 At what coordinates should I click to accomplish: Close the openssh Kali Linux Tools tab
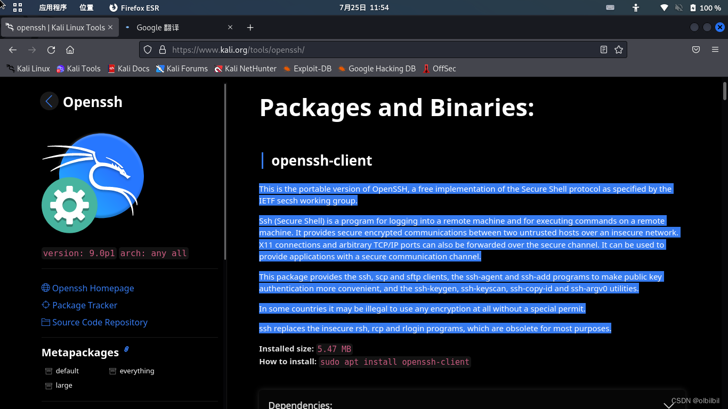tap(110, 27)
